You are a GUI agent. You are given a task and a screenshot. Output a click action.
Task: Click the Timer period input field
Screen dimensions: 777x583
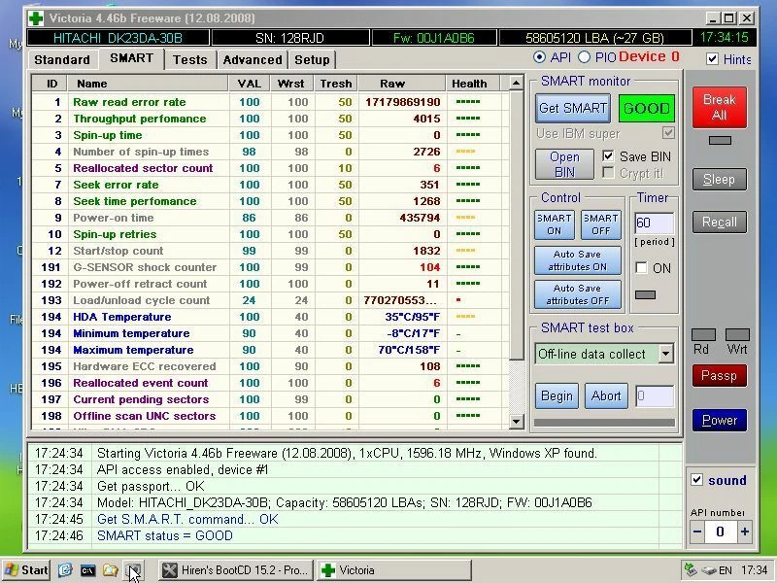point(654,223)
